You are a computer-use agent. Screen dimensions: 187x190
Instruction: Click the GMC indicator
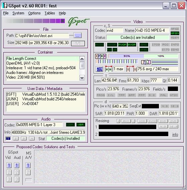[144, 44]
